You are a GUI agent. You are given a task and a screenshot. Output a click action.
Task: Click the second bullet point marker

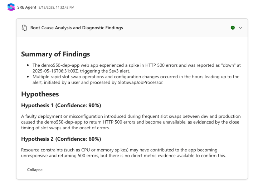[x=28, y=77]
